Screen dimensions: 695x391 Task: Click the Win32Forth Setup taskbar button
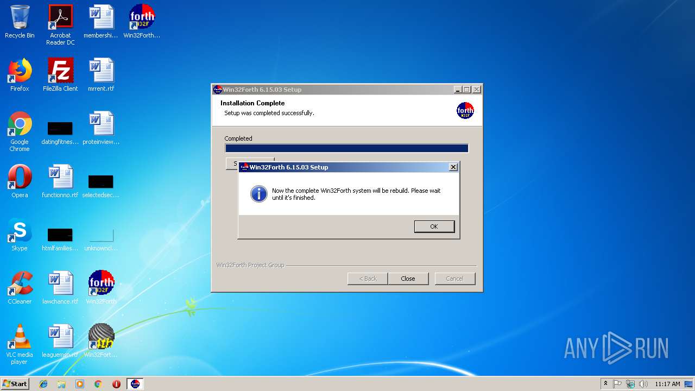pyautogui.click(x=135, y=384)
